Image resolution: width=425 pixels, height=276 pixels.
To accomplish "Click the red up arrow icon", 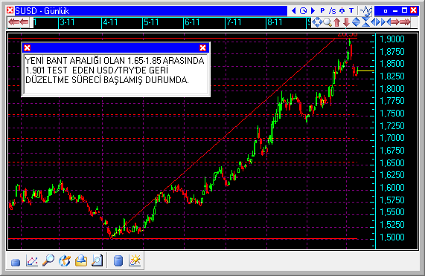I will (336, 22).
